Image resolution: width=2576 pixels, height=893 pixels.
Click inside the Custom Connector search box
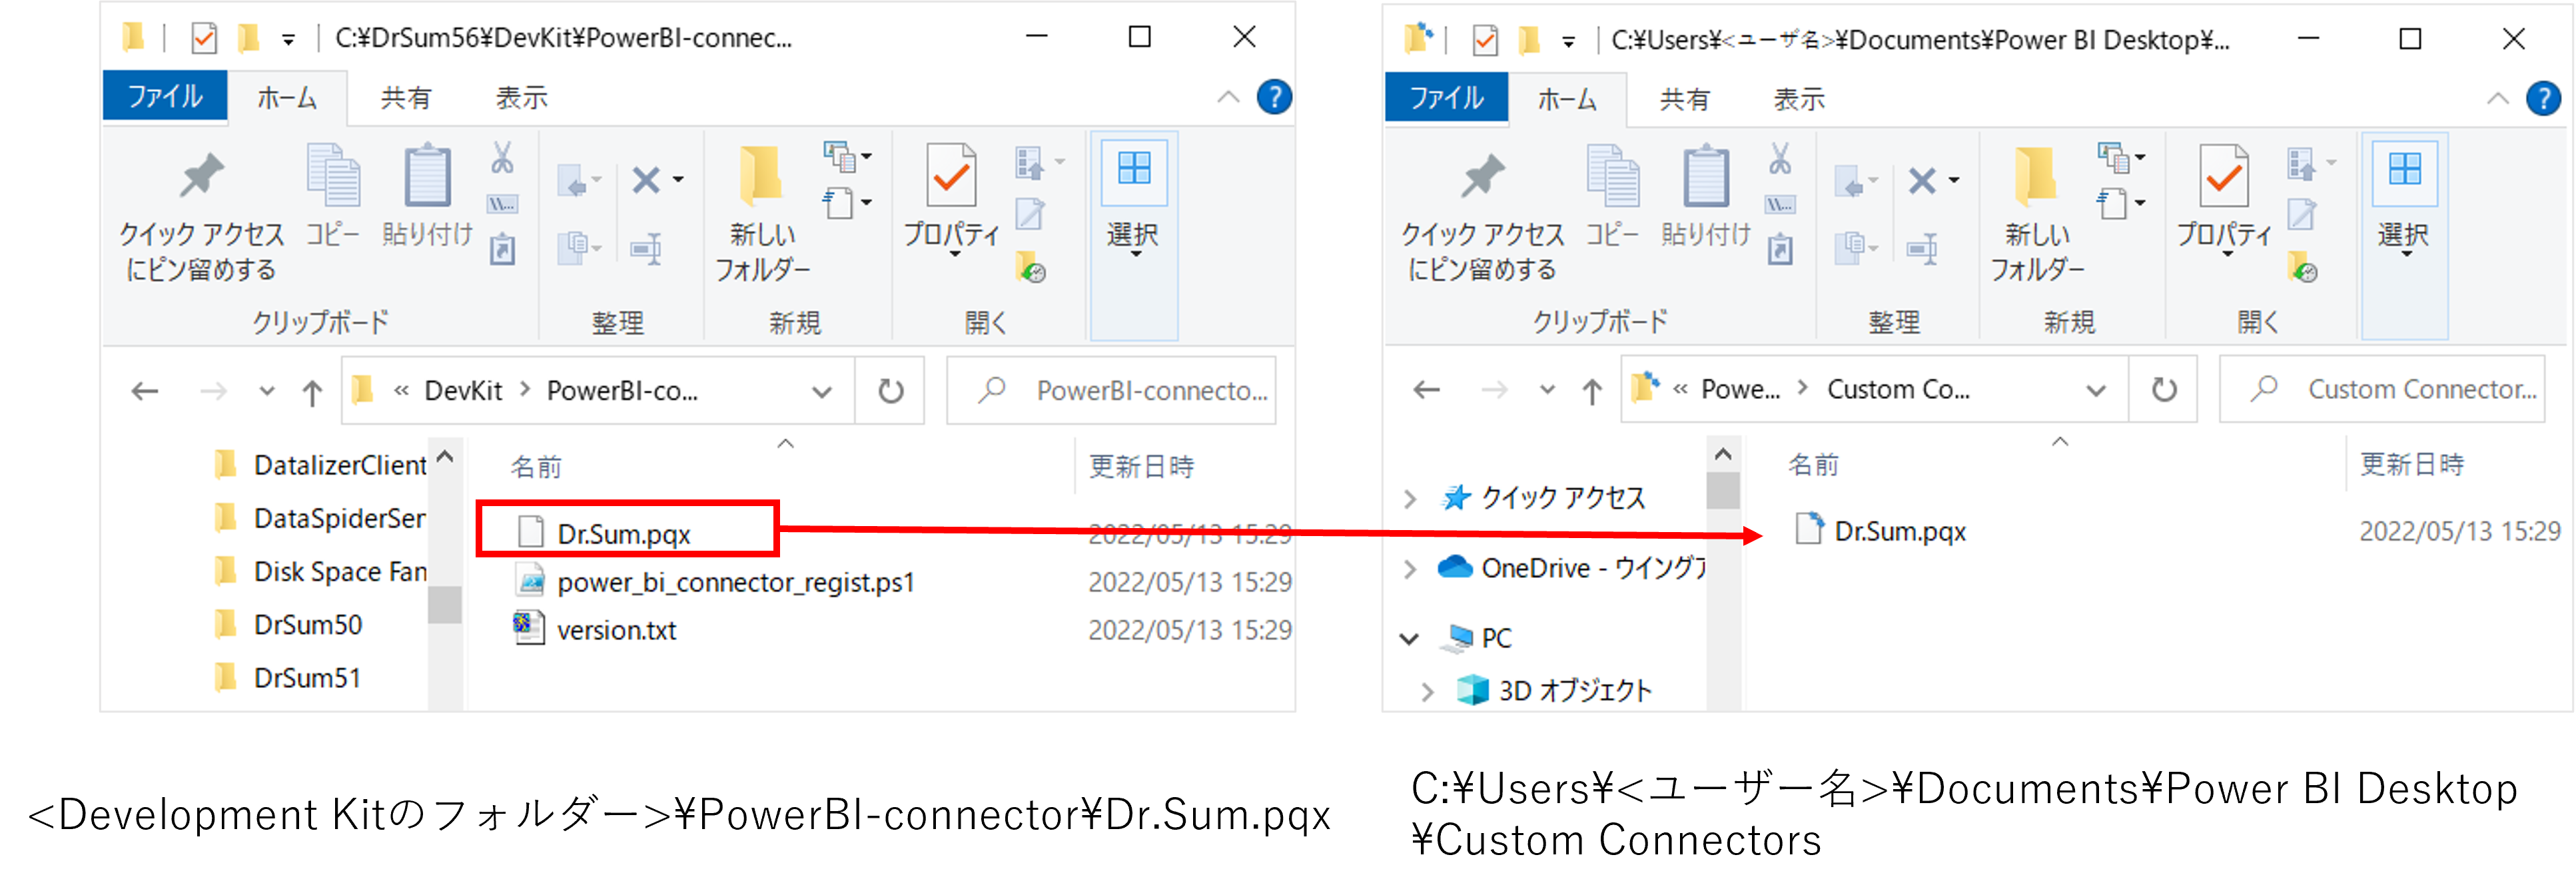2400,389
